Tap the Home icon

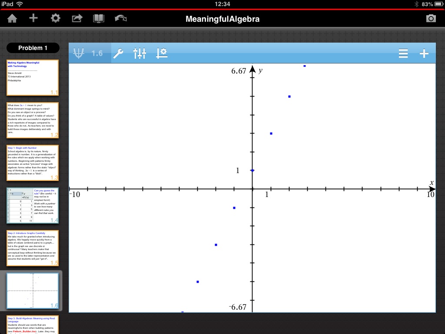click(12, 18)
